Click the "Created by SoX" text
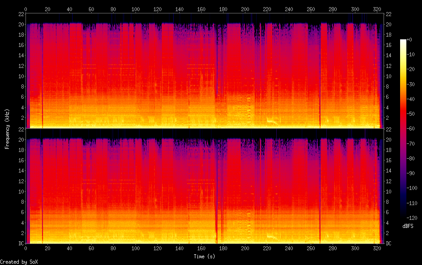422x265 pixels. [x=19, y=262]
